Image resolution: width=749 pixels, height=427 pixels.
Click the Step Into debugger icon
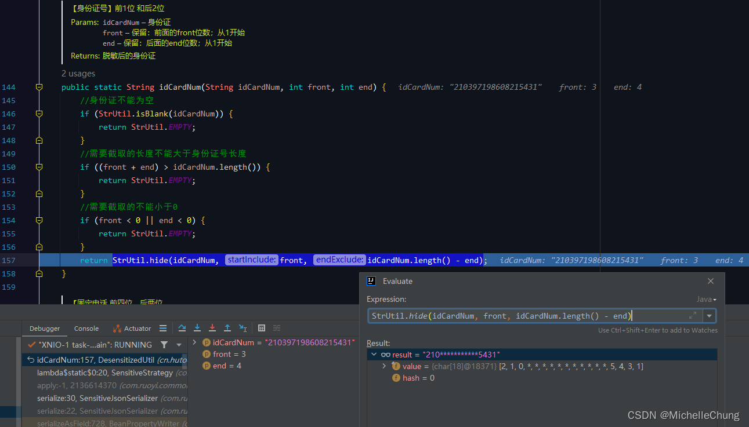(197, 328)
